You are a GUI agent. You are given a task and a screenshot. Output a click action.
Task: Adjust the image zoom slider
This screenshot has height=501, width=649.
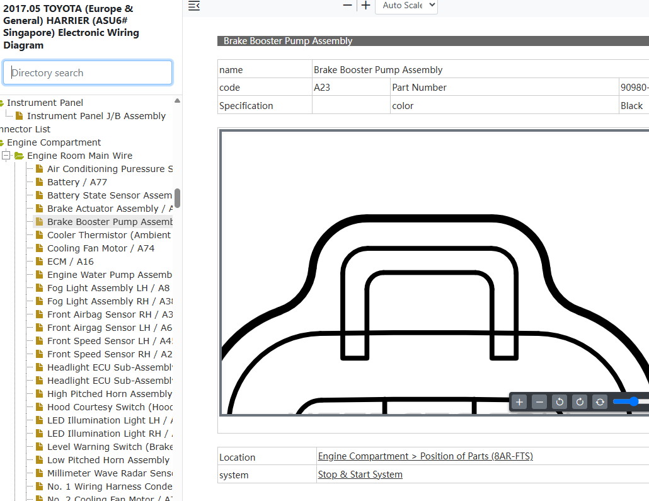tap(633, 401)
